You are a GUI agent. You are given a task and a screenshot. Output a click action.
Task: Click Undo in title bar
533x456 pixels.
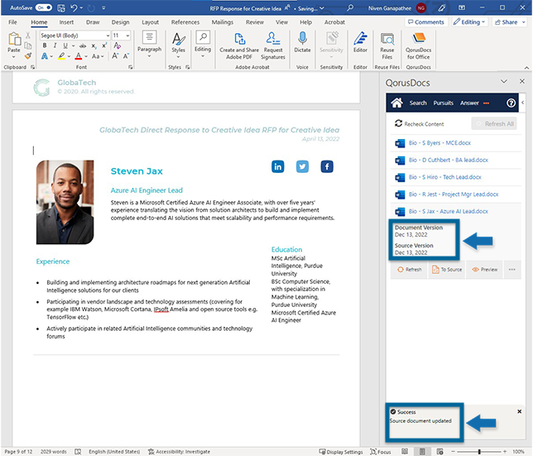point(74,7)
